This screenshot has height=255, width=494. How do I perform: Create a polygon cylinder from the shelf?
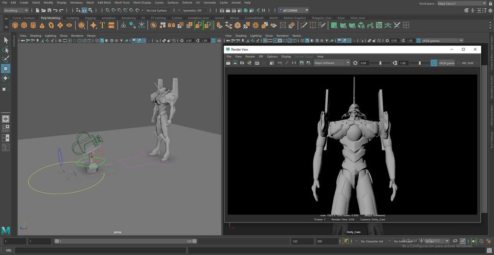coord(33,25)
